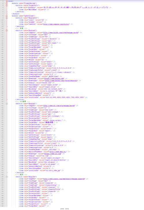Open the Engine2 JumpUrl sogou link
The image size is (144, 210).
(64, 179)
